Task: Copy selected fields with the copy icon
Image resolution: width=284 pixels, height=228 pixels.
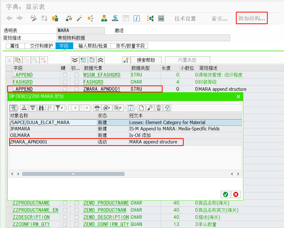Action: pos(18,60)
